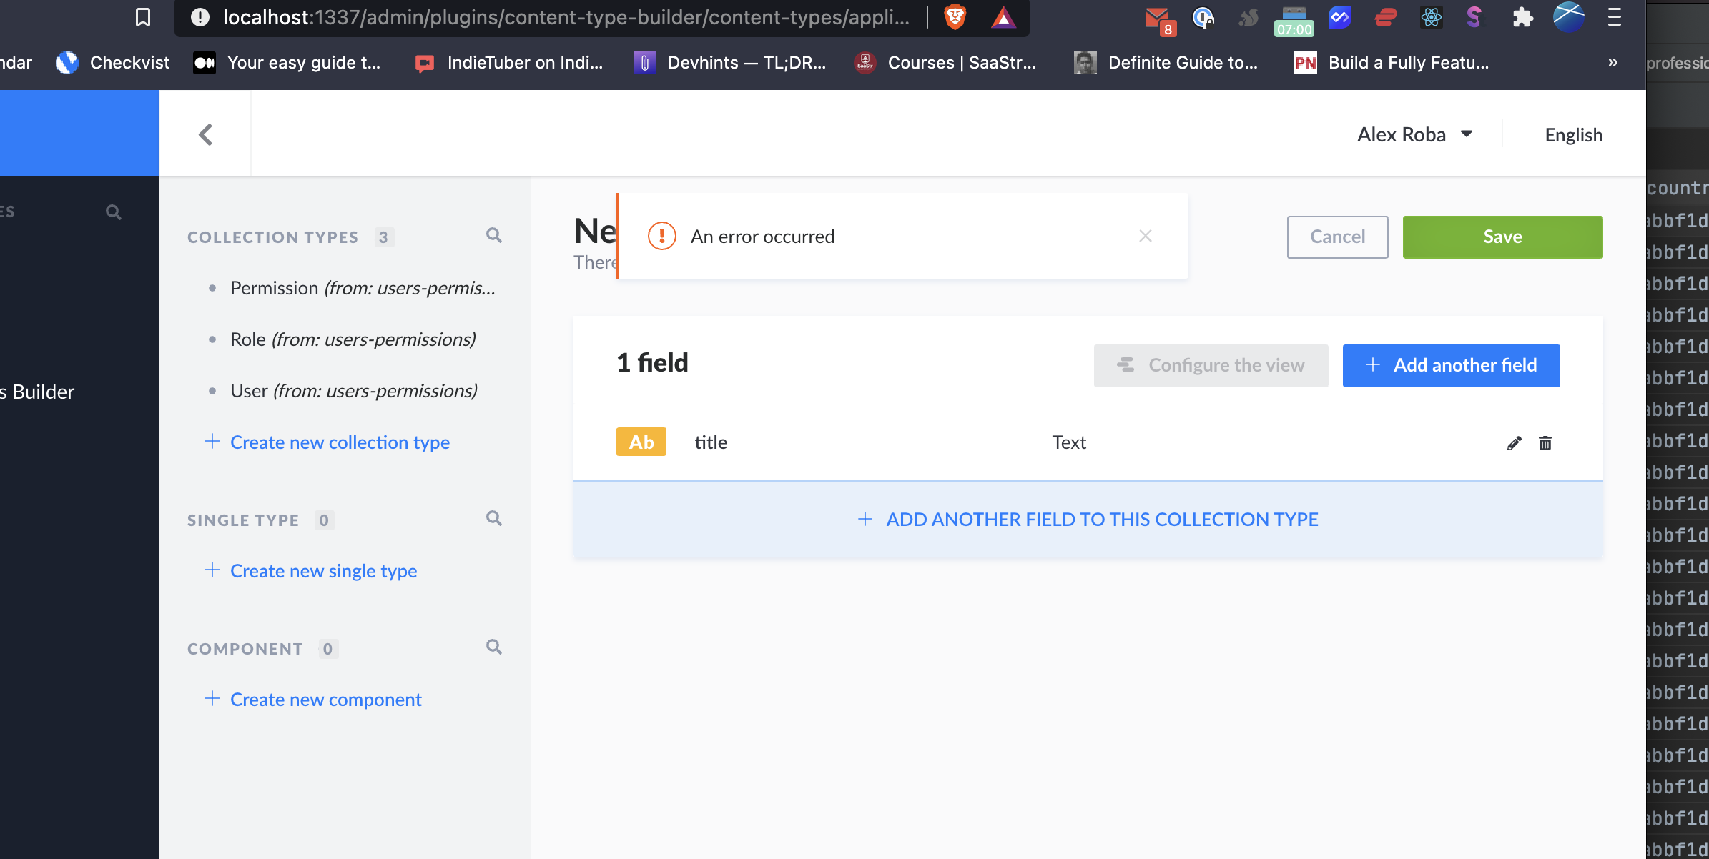Screen dimensions: 1709x859
Task: Open the Alex Roba user dropdown
Action: [x=1415, y=134]
